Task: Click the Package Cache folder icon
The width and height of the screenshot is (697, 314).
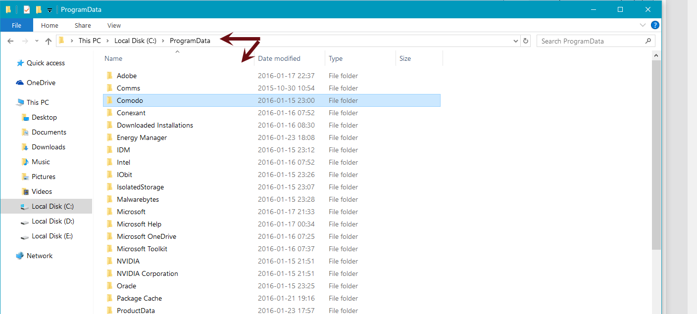Action: (110, 298)
